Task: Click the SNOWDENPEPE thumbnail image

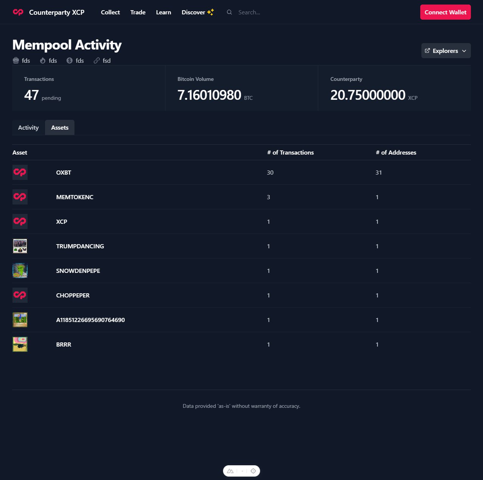Action: 20,271
